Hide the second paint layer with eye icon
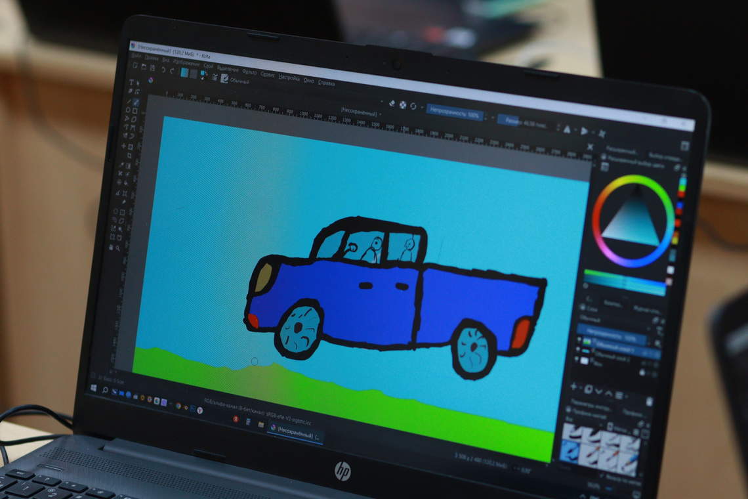The image size is (748, 499). click(578, 349)
